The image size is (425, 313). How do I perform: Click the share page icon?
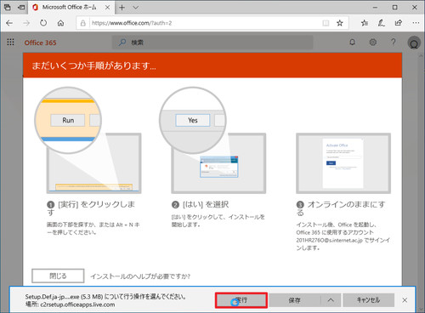point(399,23)
